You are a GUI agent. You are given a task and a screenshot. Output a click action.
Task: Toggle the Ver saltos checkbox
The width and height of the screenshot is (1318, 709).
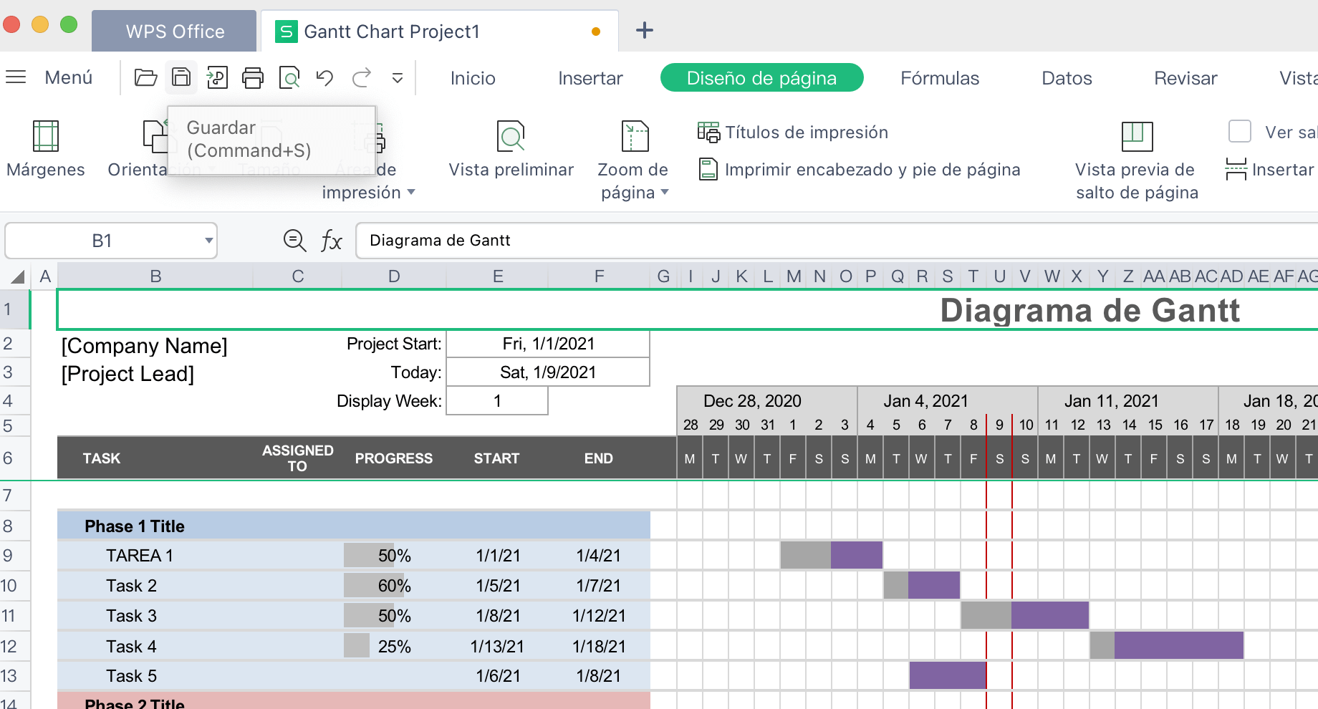click(1240, 132)
